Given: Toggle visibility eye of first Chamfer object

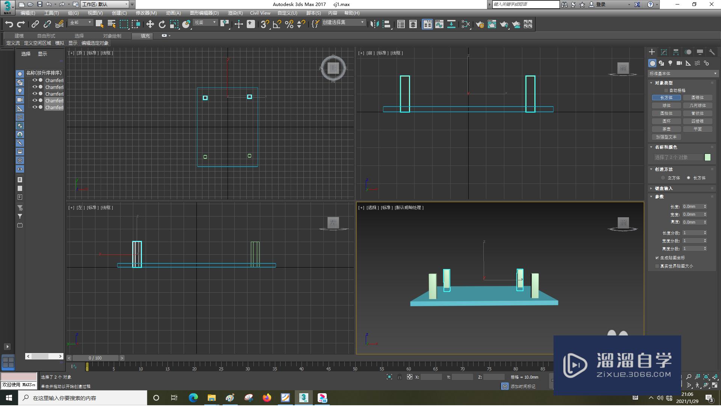Looking at the screenshot, I should [35, 80].
